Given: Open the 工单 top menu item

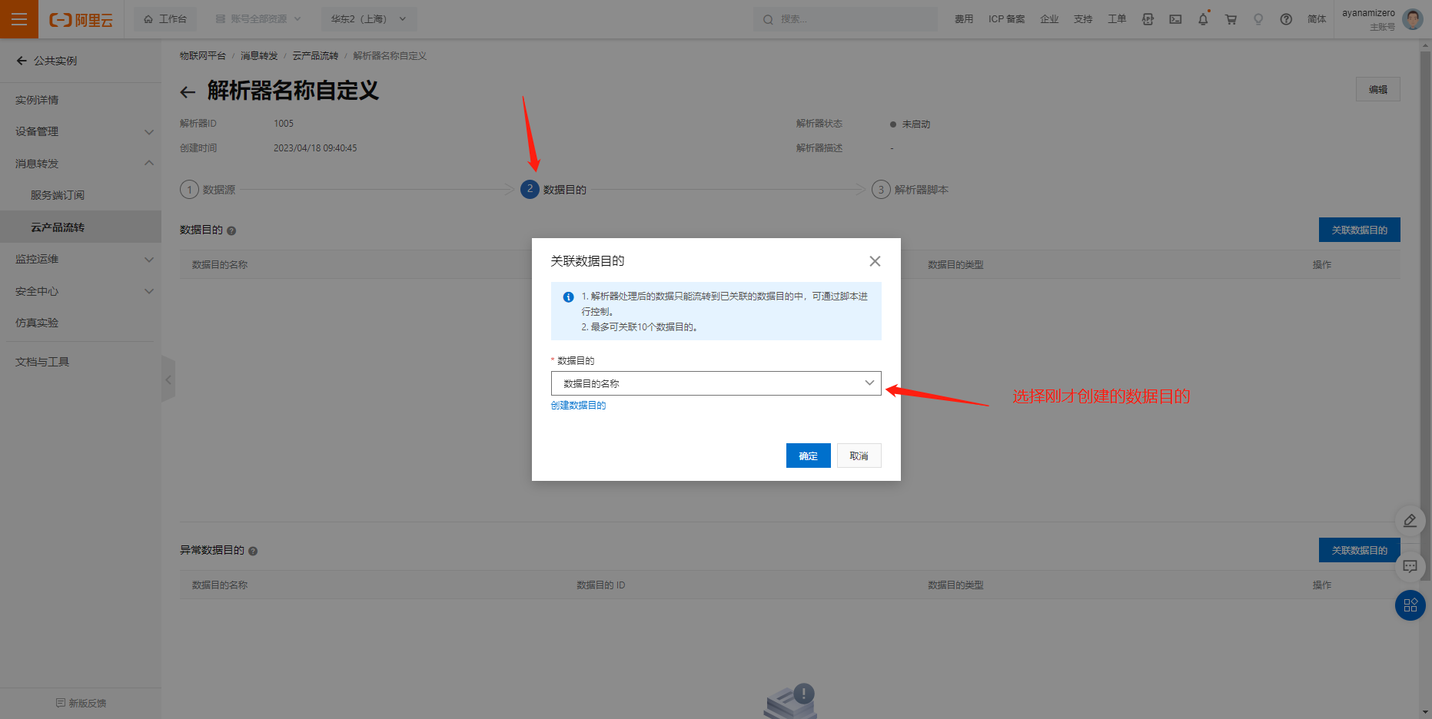Looking at the screenshot, I should click(1116, 19).
